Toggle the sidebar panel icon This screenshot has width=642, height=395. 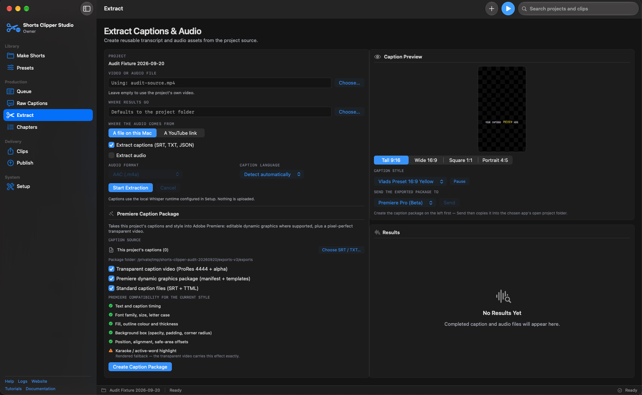(x=87, y=9)
